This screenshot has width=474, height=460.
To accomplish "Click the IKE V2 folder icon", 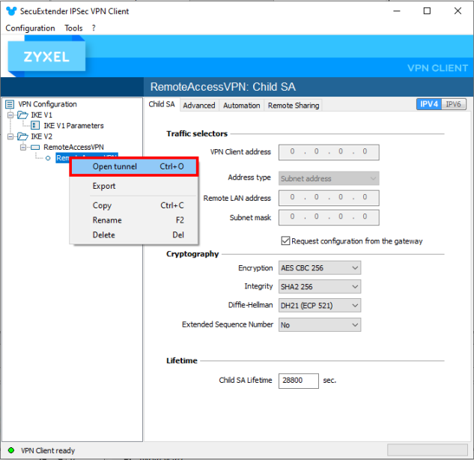I will tap(22, 137).
